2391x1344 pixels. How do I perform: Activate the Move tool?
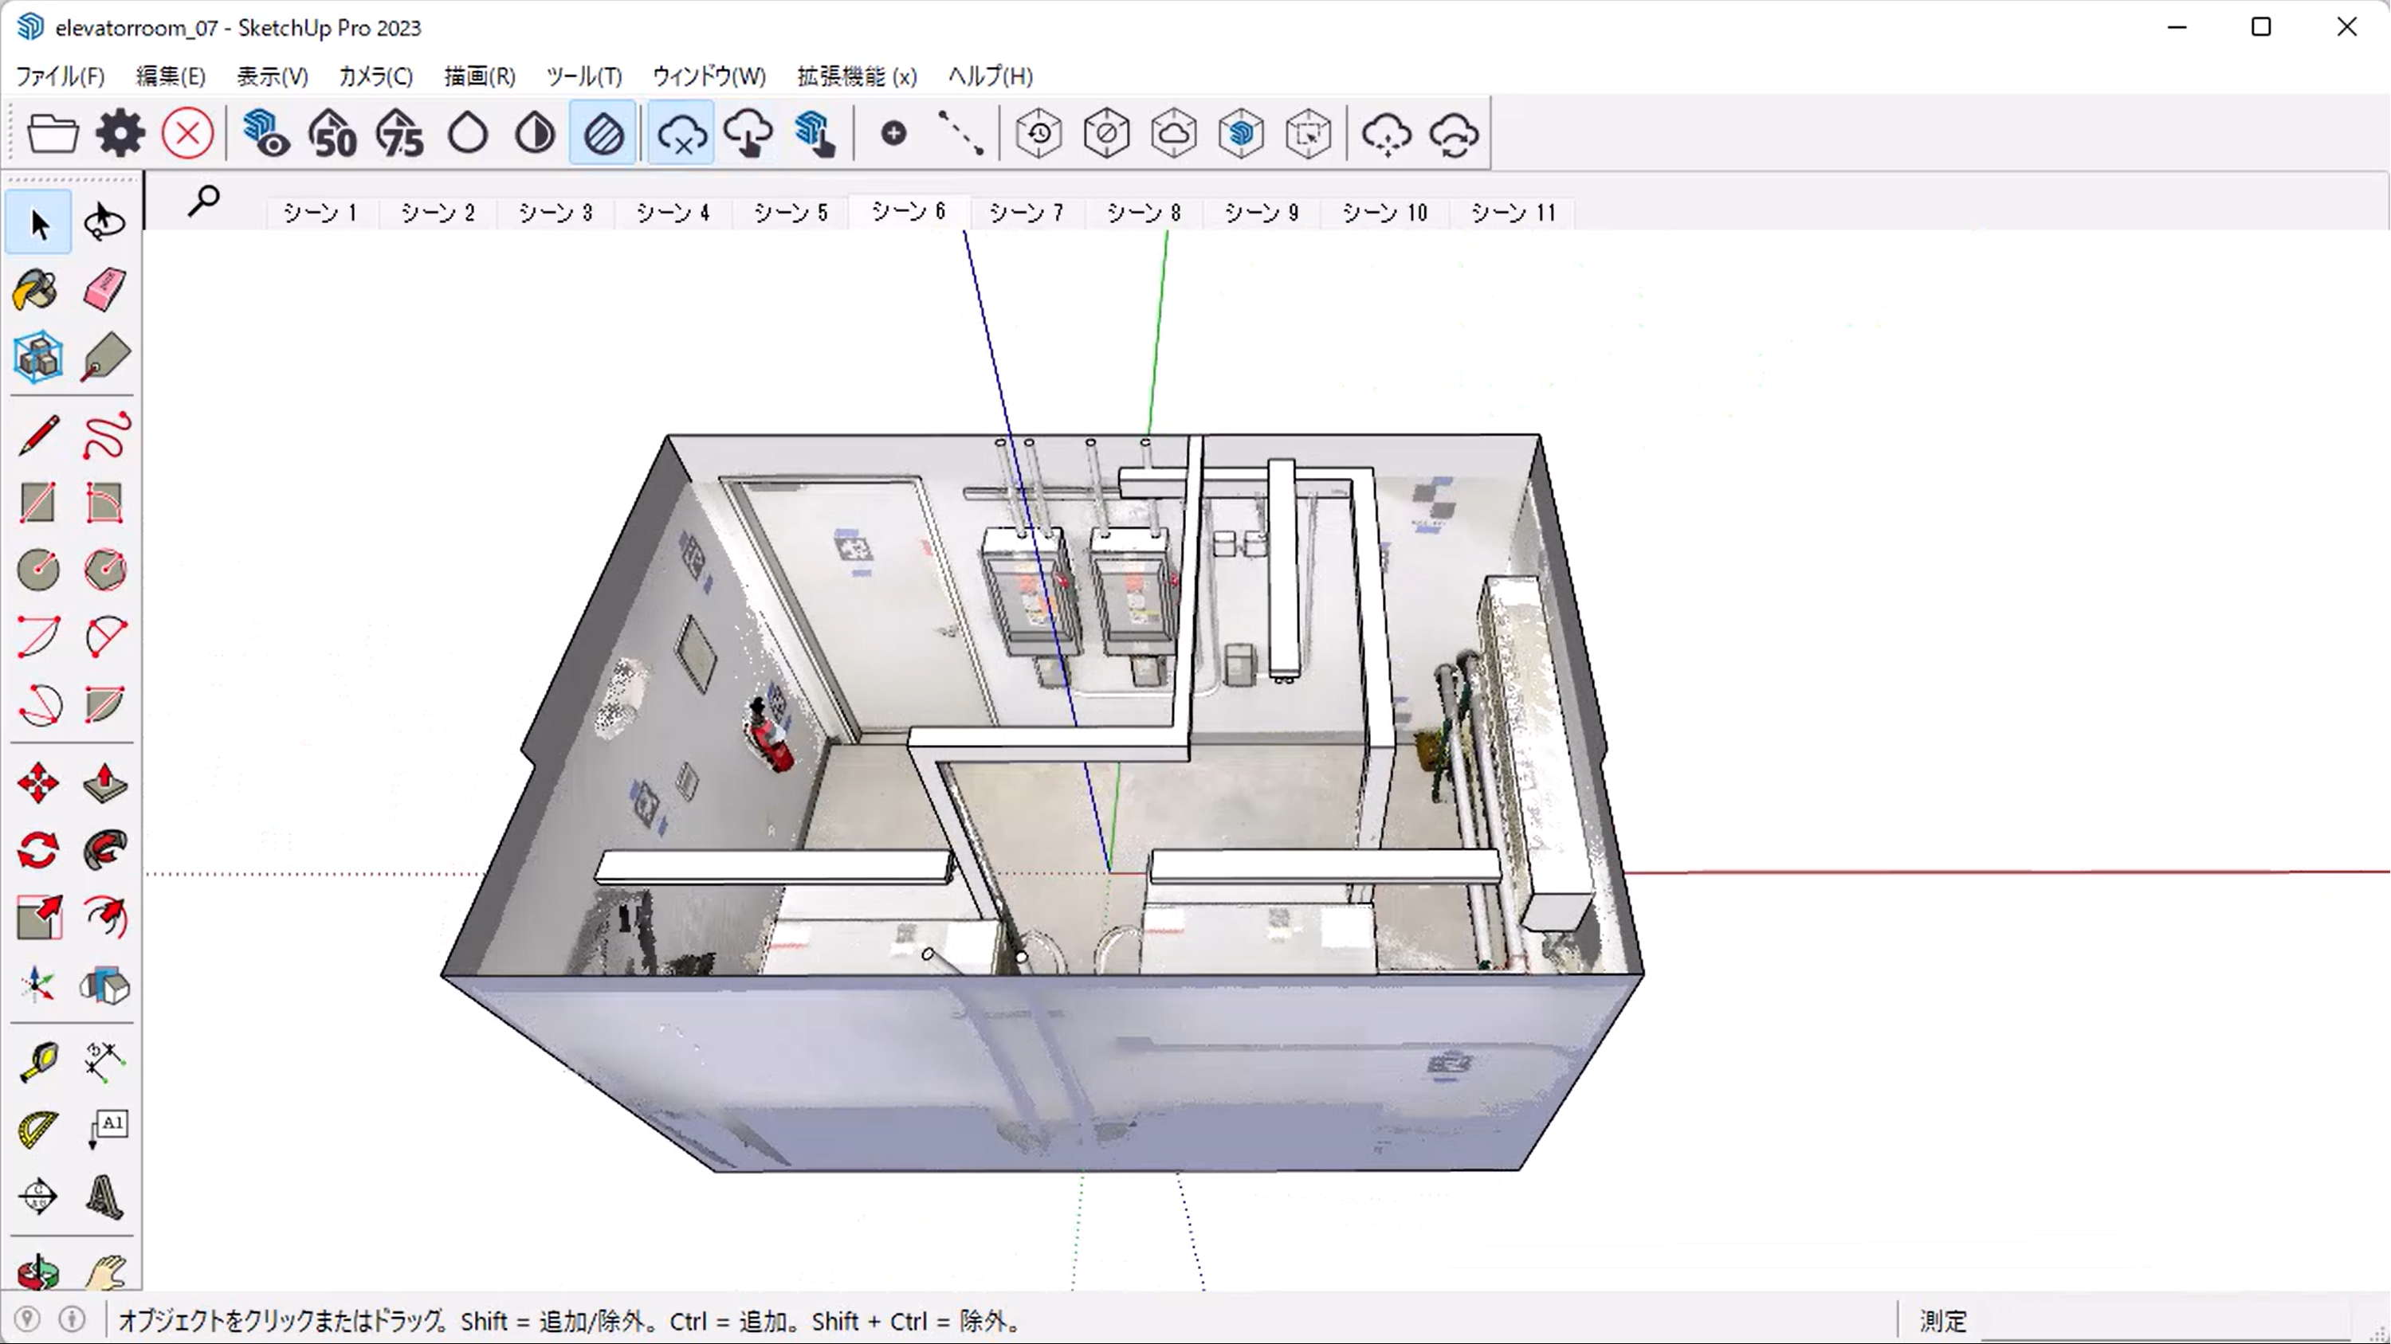37,784
